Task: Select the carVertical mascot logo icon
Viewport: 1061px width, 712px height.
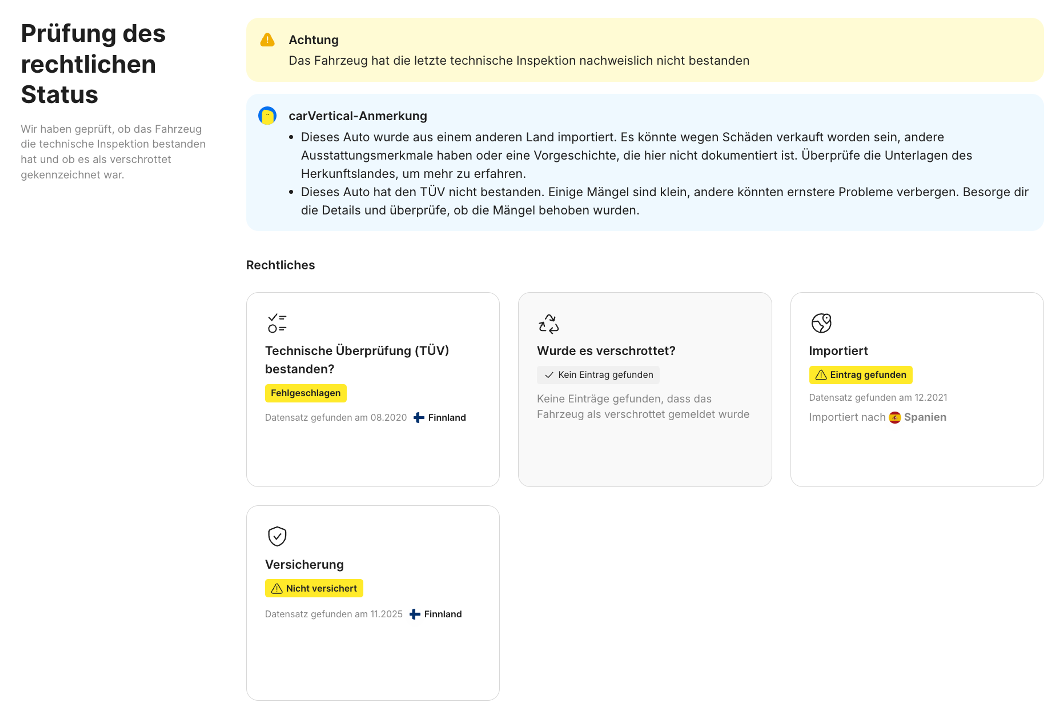Action: (x=267, y=116)
